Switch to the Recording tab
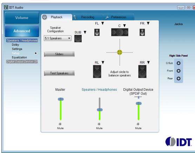 [88, 17]
